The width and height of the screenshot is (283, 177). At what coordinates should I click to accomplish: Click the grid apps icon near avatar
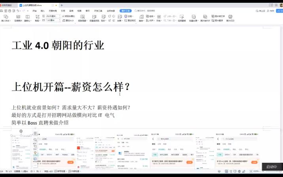point(276,5)
